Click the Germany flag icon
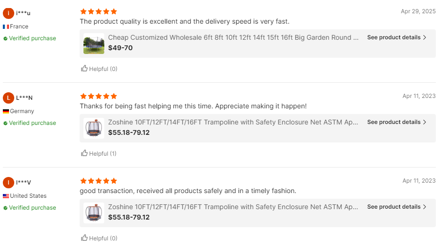This screenshot has width=441, height=247. [x=6, y=111]
